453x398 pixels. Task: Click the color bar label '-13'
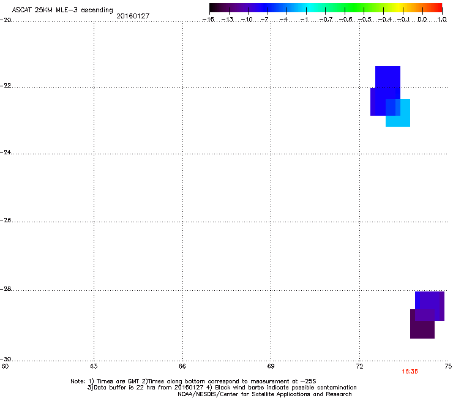click(227, 20)
